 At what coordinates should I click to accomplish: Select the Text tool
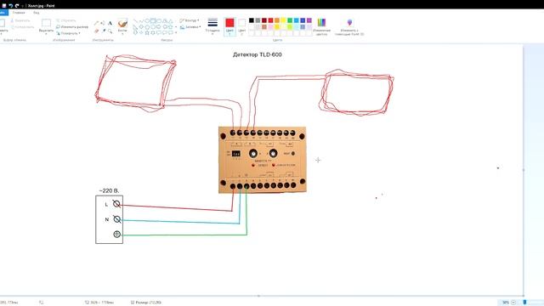tap(110, 23)
